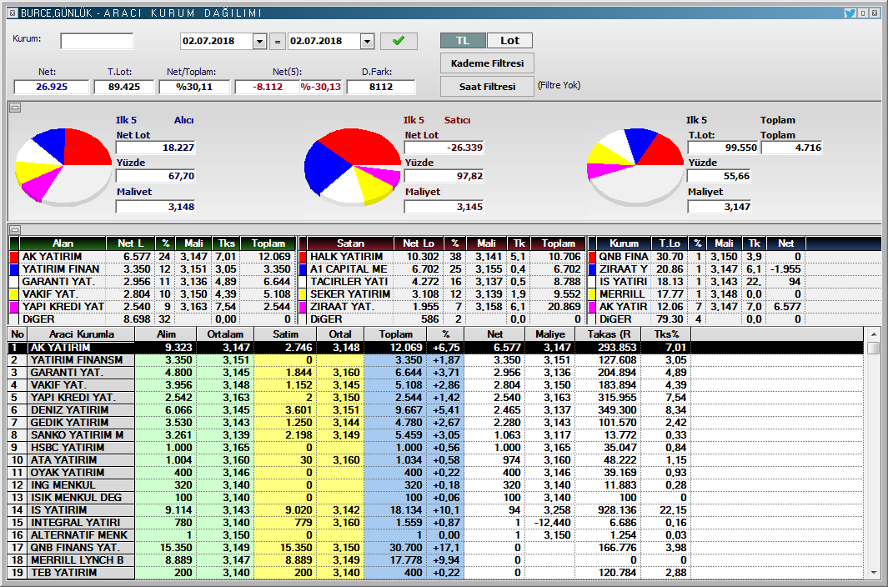The image size is (888, 587).
Task: Collapse the top-5 tables panel
Action: coord(15,229)
